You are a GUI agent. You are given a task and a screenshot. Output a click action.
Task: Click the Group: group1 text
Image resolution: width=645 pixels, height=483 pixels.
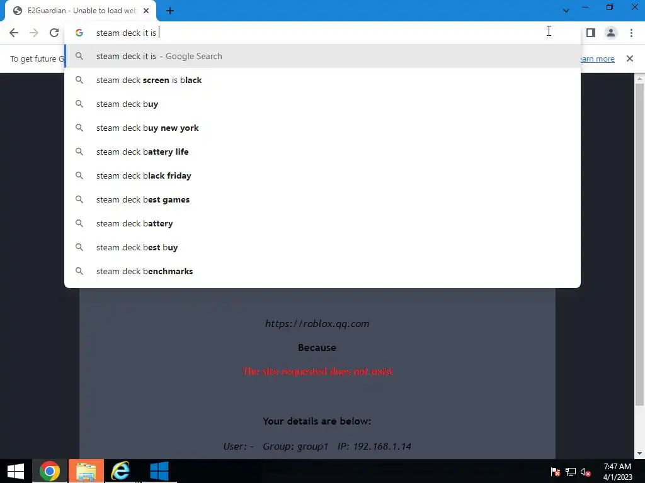(x=296, y=446)
